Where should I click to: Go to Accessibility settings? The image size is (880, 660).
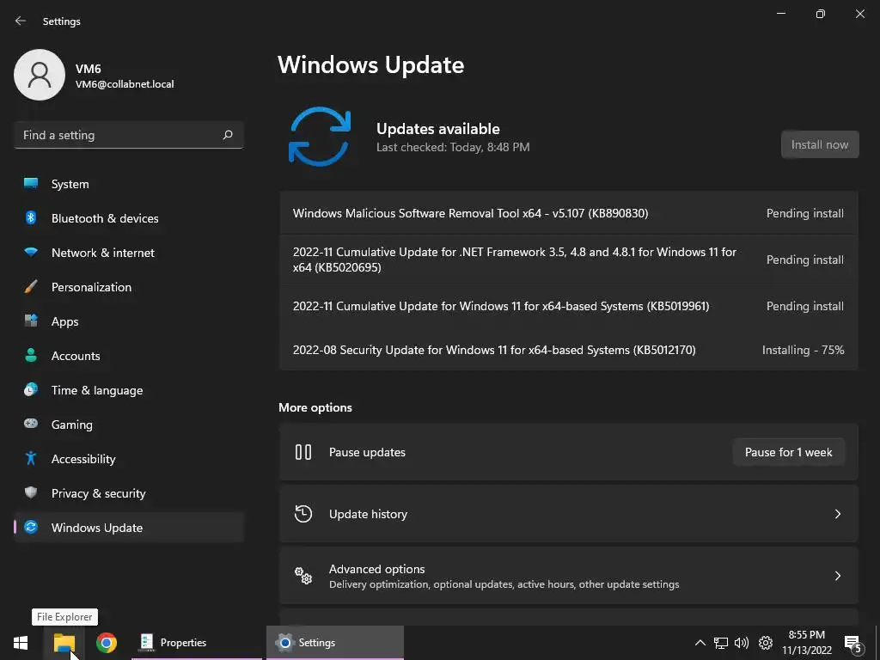[129, 459]
